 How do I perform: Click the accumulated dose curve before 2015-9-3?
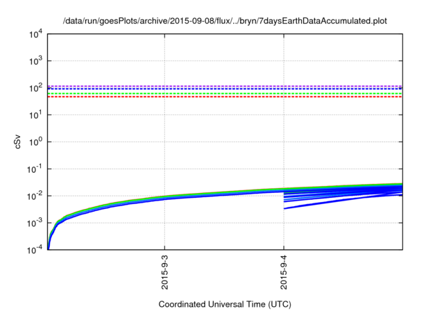(x=104, y=208)
